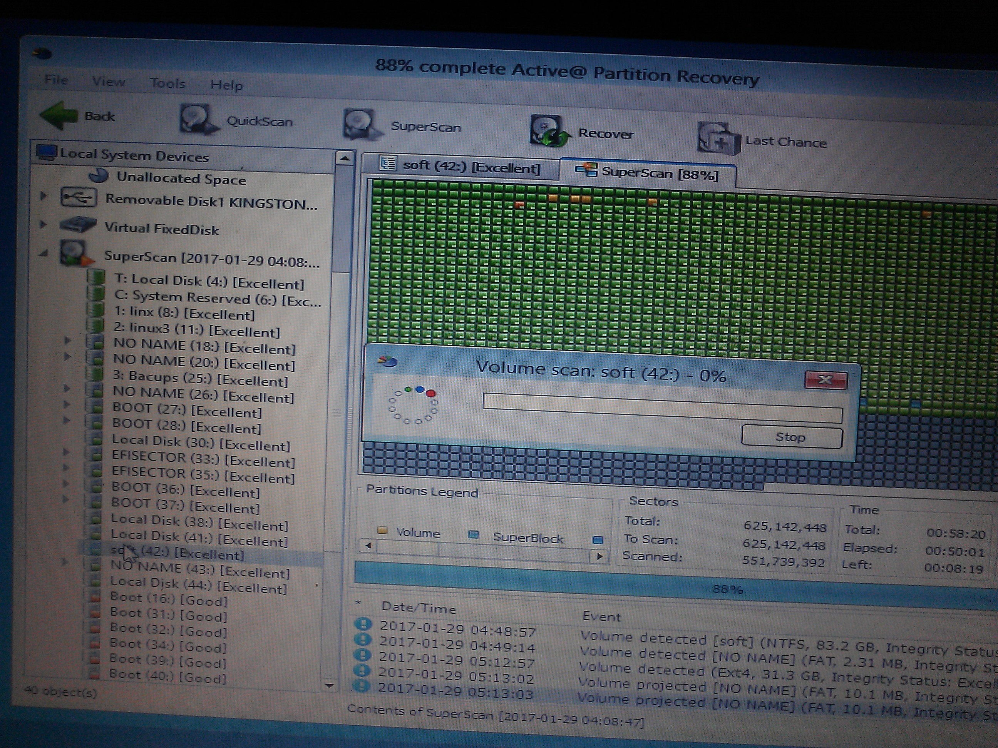Expand the Virtual FixedDisk tree node

pyautogui.click(x=43, y=224)
